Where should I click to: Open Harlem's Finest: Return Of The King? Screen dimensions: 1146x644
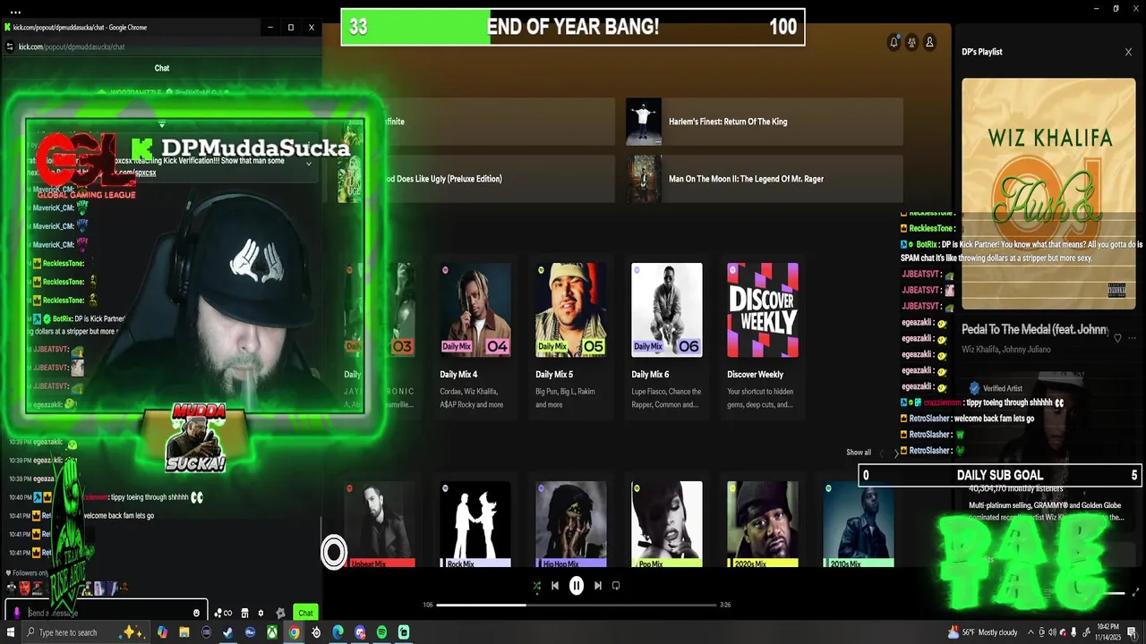(x=764, y=122)
